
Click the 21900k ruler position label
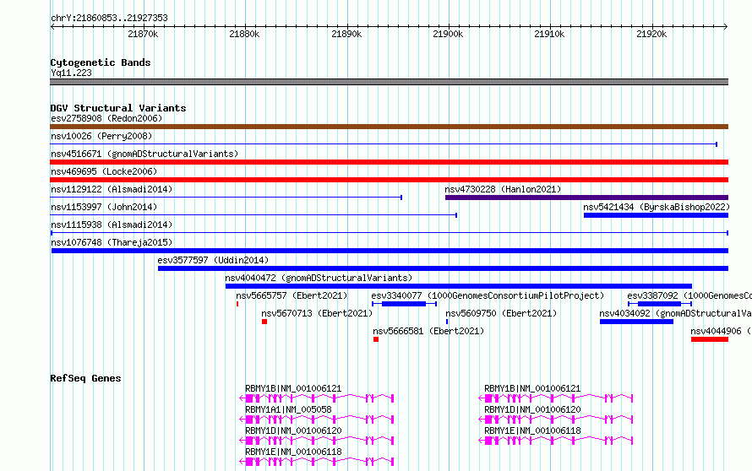[448, 34]
